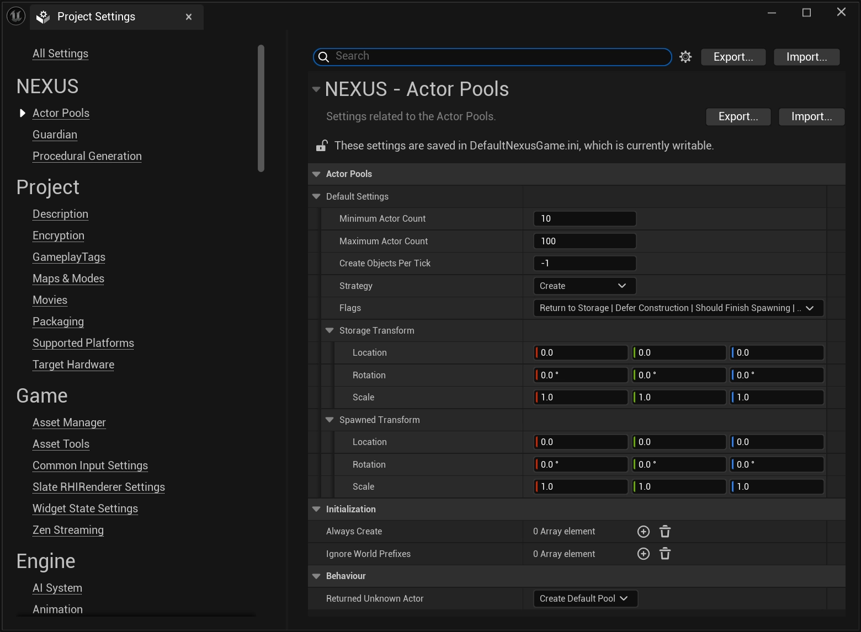Go to Procedural Generation settings
This screenshot has width=861, height=632.
pyautogui.click(x=87, y=156)
